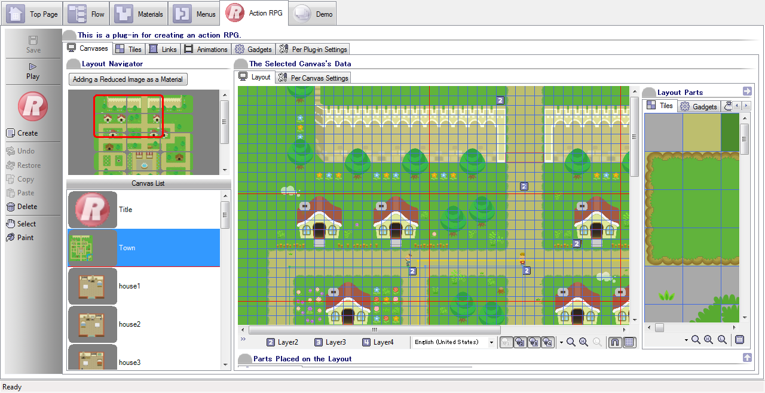Screen dimensions: 765x393
Task: Activate the Select hand tool
Action: coord(21,224)
